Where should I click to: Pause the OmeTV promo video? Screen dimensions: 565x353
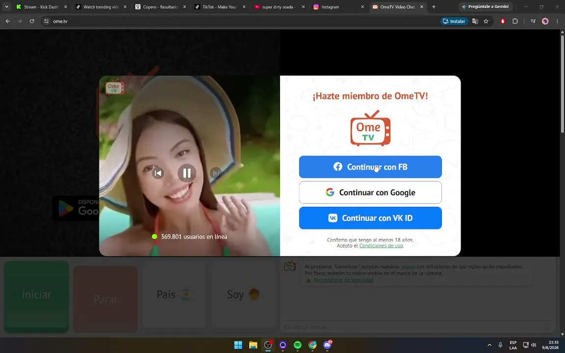187,173
